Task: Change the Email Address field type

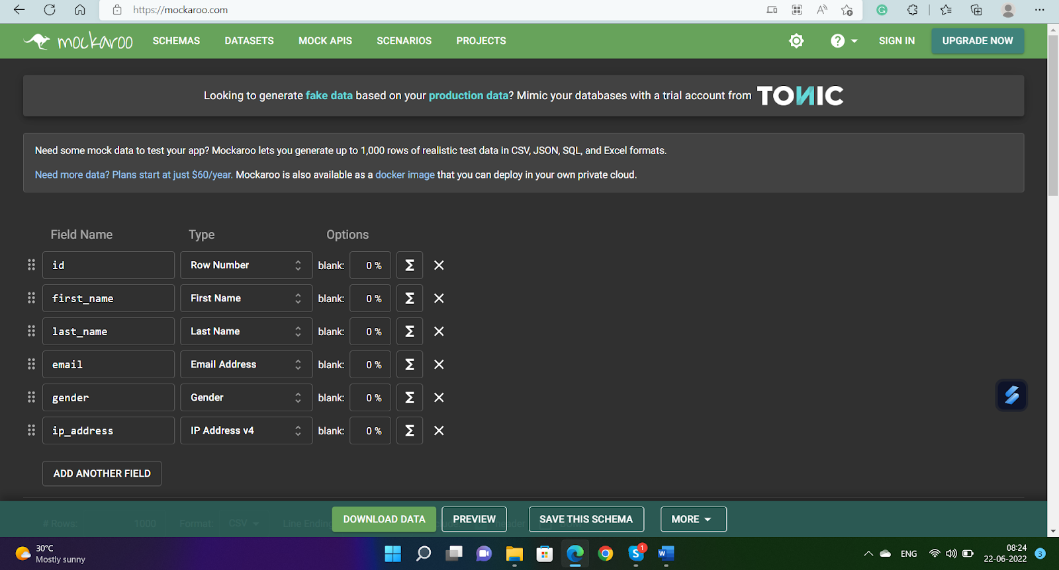Action: 246,364
